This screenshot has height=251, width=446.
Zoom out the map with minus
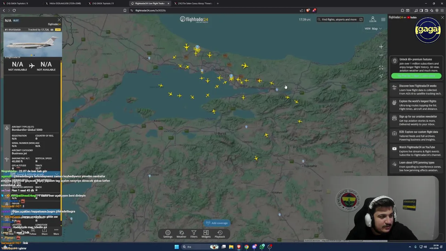pos(381,55)
